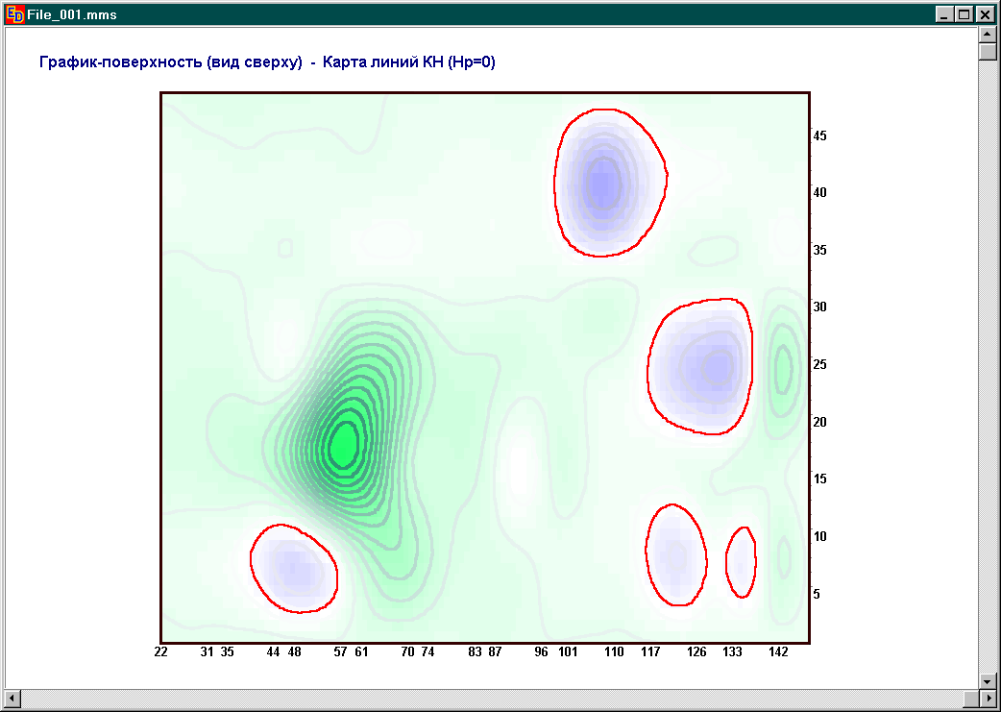Click the X-axis label 57
This screenshot has width=1001, height=712.
(x=340, y=652)
